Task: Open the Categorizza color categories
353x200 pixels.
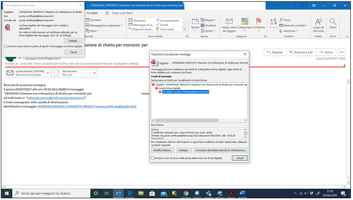Action: point(245,25)
